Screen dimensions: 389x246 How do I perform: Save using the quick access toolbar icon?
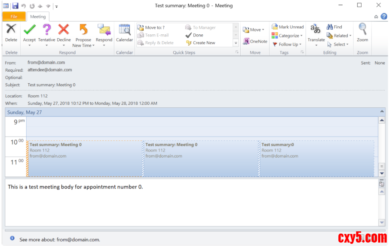(x=15, y=6)
